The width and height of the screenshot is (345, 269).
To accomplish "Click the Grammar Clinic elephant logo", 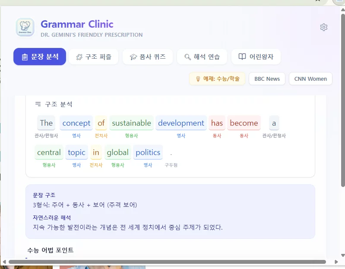I will coord(25,27).
